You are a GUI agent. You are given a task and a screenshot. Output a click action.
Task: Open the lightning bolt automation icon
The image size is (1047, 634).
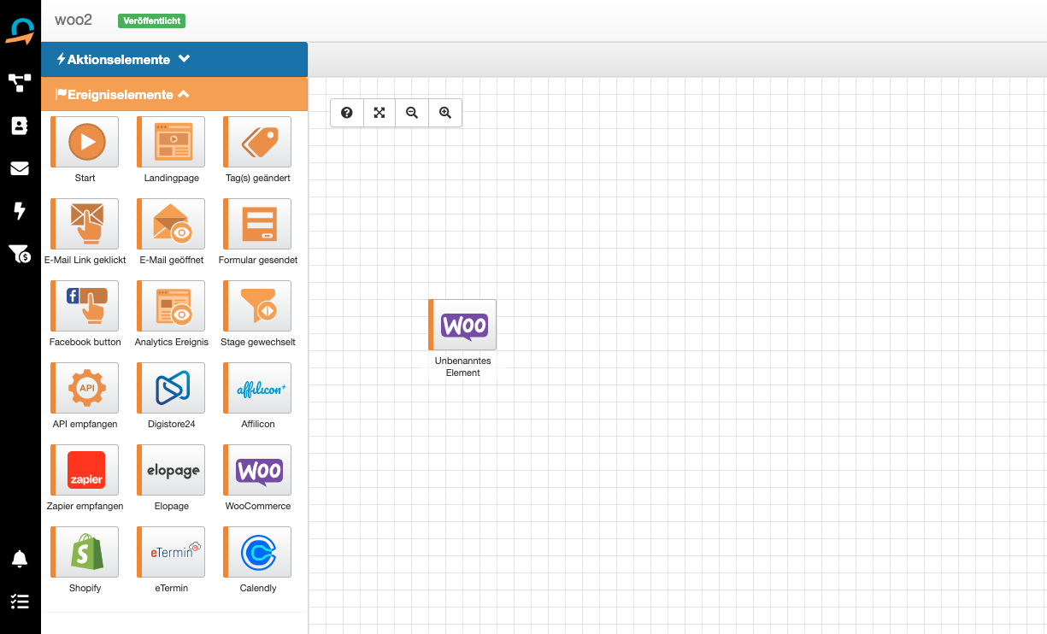click(x=20, y=211)
